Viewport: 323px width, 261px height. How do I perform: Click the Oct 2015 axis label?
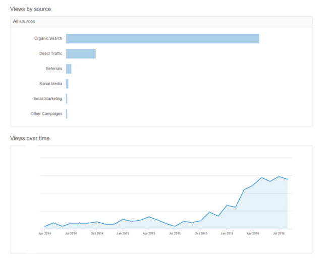click(201, 233)
